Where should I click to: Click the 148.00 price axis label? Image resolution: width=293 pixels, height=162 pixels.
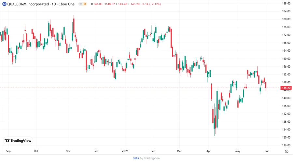pyautogui.click(x=286, y=82)
